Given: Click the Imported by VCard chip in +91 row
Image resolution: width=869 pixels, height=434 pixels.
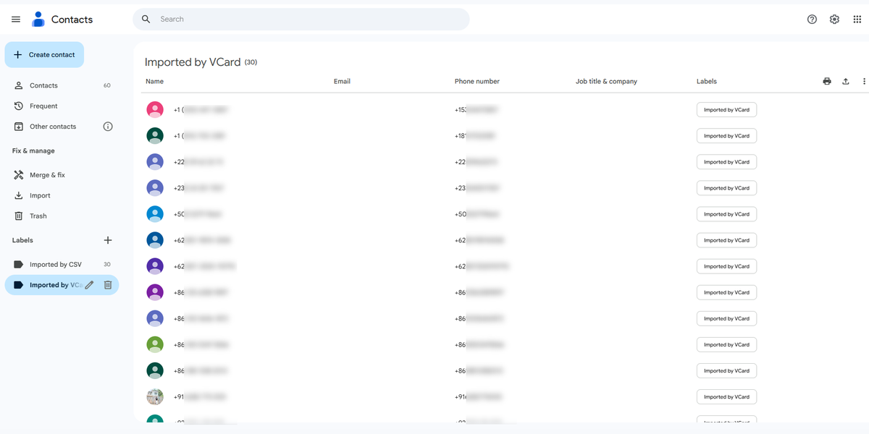Looking at the screenshot, I should (726, 396).
